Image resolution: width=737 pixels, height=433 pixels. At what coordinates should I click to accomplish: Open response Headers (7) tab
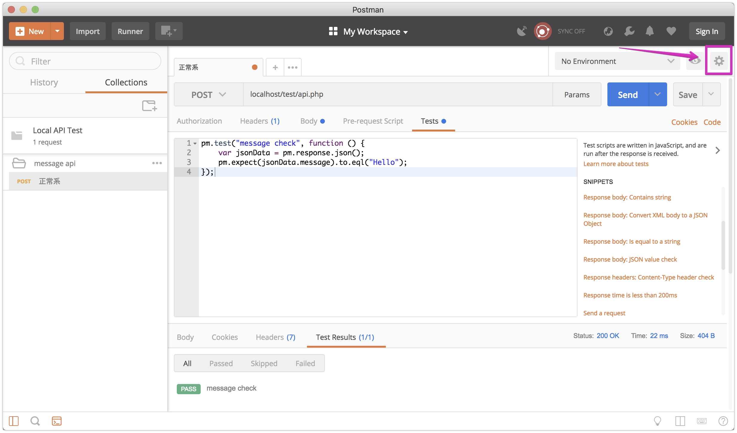click(x=275, y=337)
